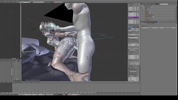Select the Object grease pencil source button
Image resolution: width=178 pixels, height=100 pixels.
pyautogui.click(x=136, y=27)
